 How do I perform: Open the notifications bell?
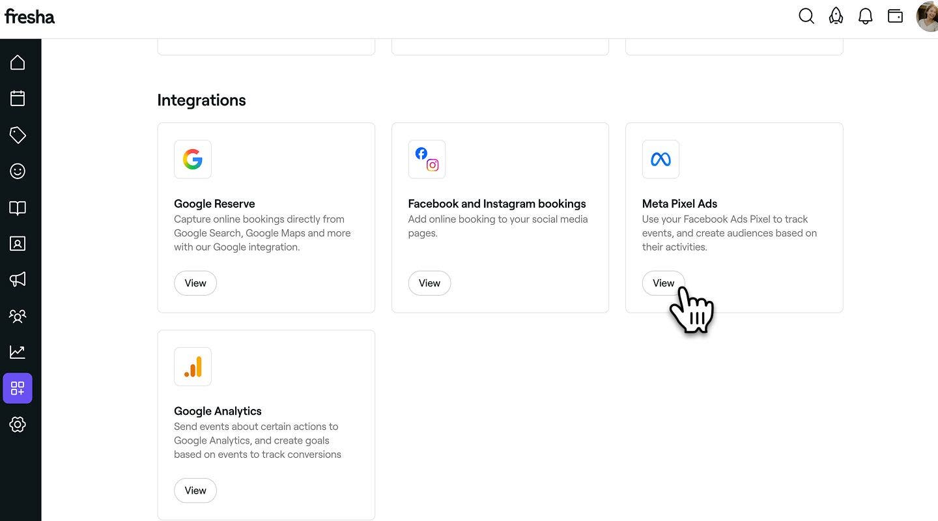[865, 16]
